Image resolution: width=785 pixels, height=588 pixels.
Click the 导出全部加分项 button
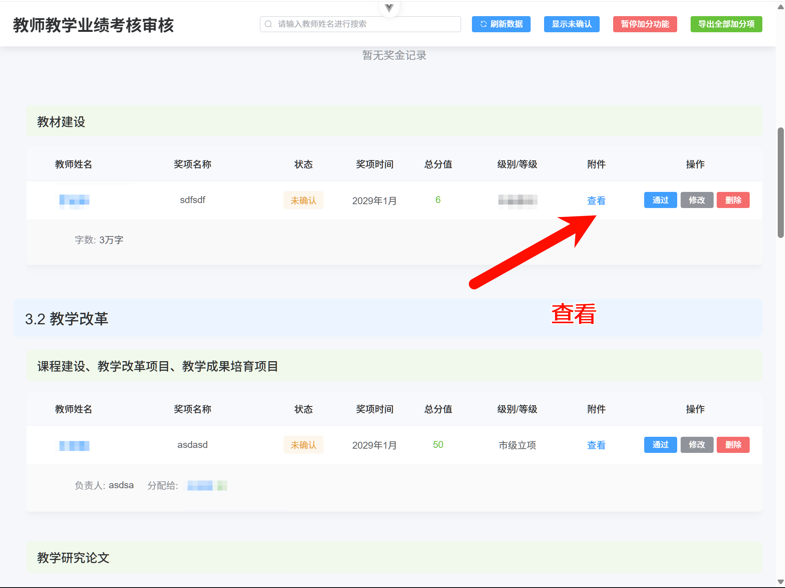coord(726,24)
